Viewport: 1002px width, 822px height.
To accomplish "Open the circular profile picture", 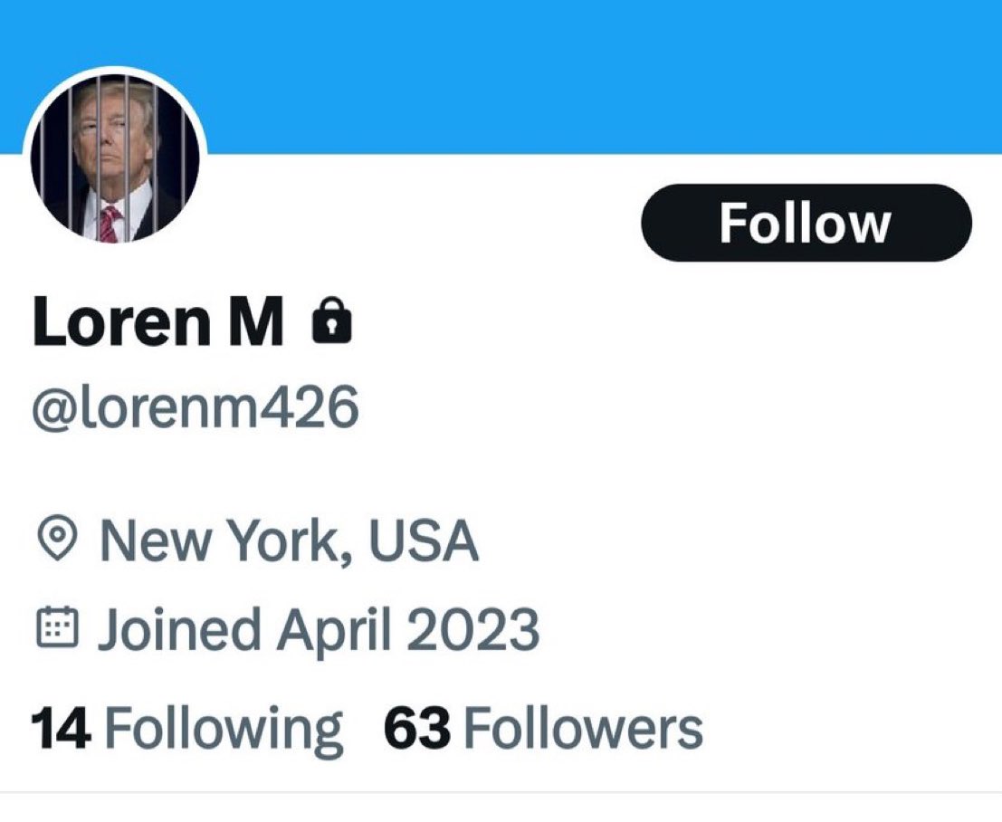I will pos(117,158).
